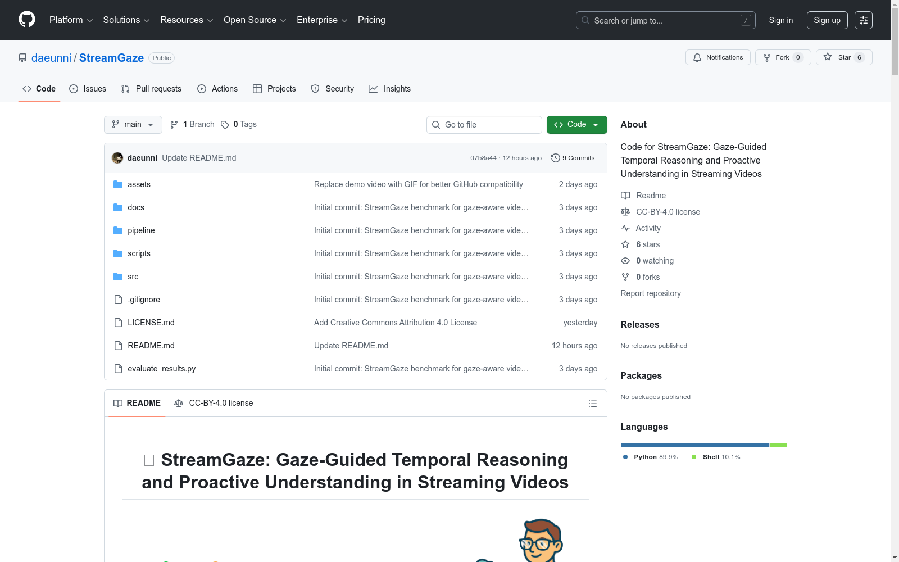This screenshot has width=899, height=562.
Task: Switch to the Pull requests tab
Action: pos(151,89)
